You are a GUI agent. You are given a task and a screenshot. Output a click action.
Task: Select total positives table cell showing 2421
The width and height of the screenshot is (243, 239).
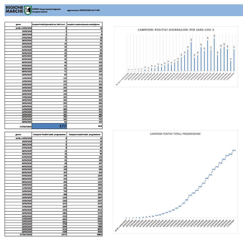pos(49,219)
